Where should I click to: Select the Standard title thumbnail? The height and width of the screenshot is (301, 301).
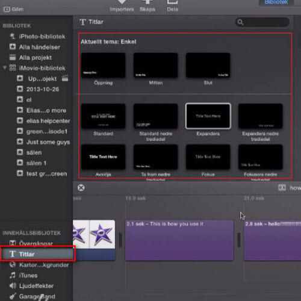tap(103, 116)
